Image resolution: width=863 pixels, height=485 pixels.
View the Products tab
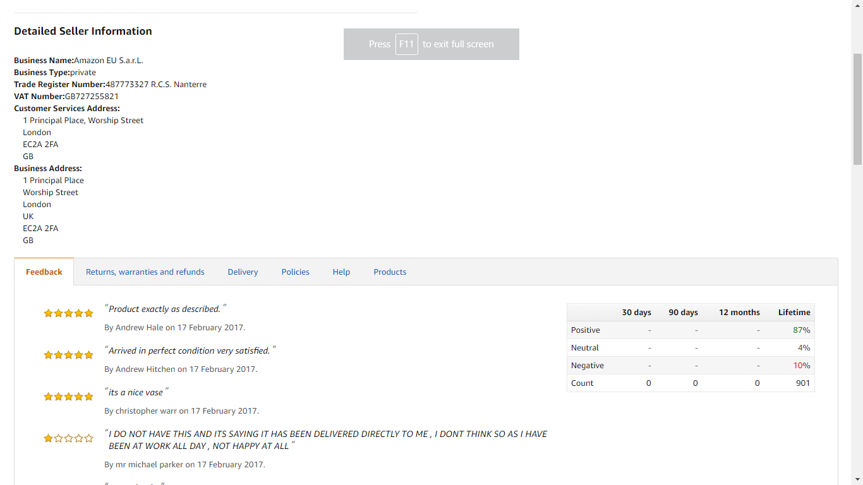(x=390, y=272)
